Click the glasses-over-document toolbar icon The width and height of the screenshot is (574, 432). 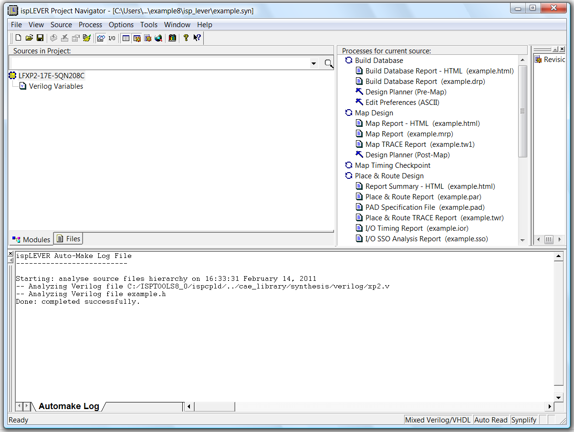point(101,38)
